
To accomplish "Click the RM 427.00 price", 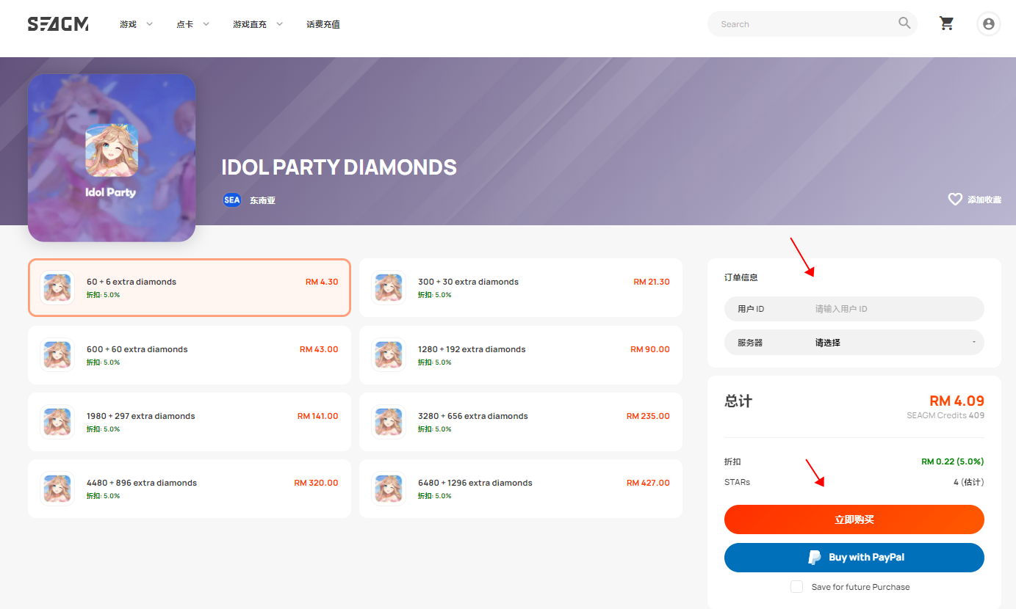I will coord(648,483).
